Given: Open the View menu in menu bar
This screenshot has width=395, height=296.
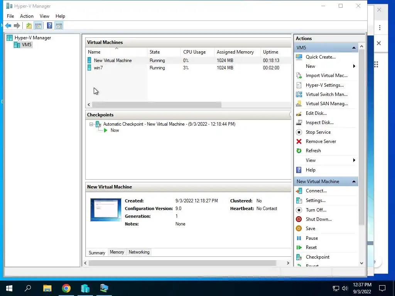Looking at the screenshot, I should click(44, 16).
